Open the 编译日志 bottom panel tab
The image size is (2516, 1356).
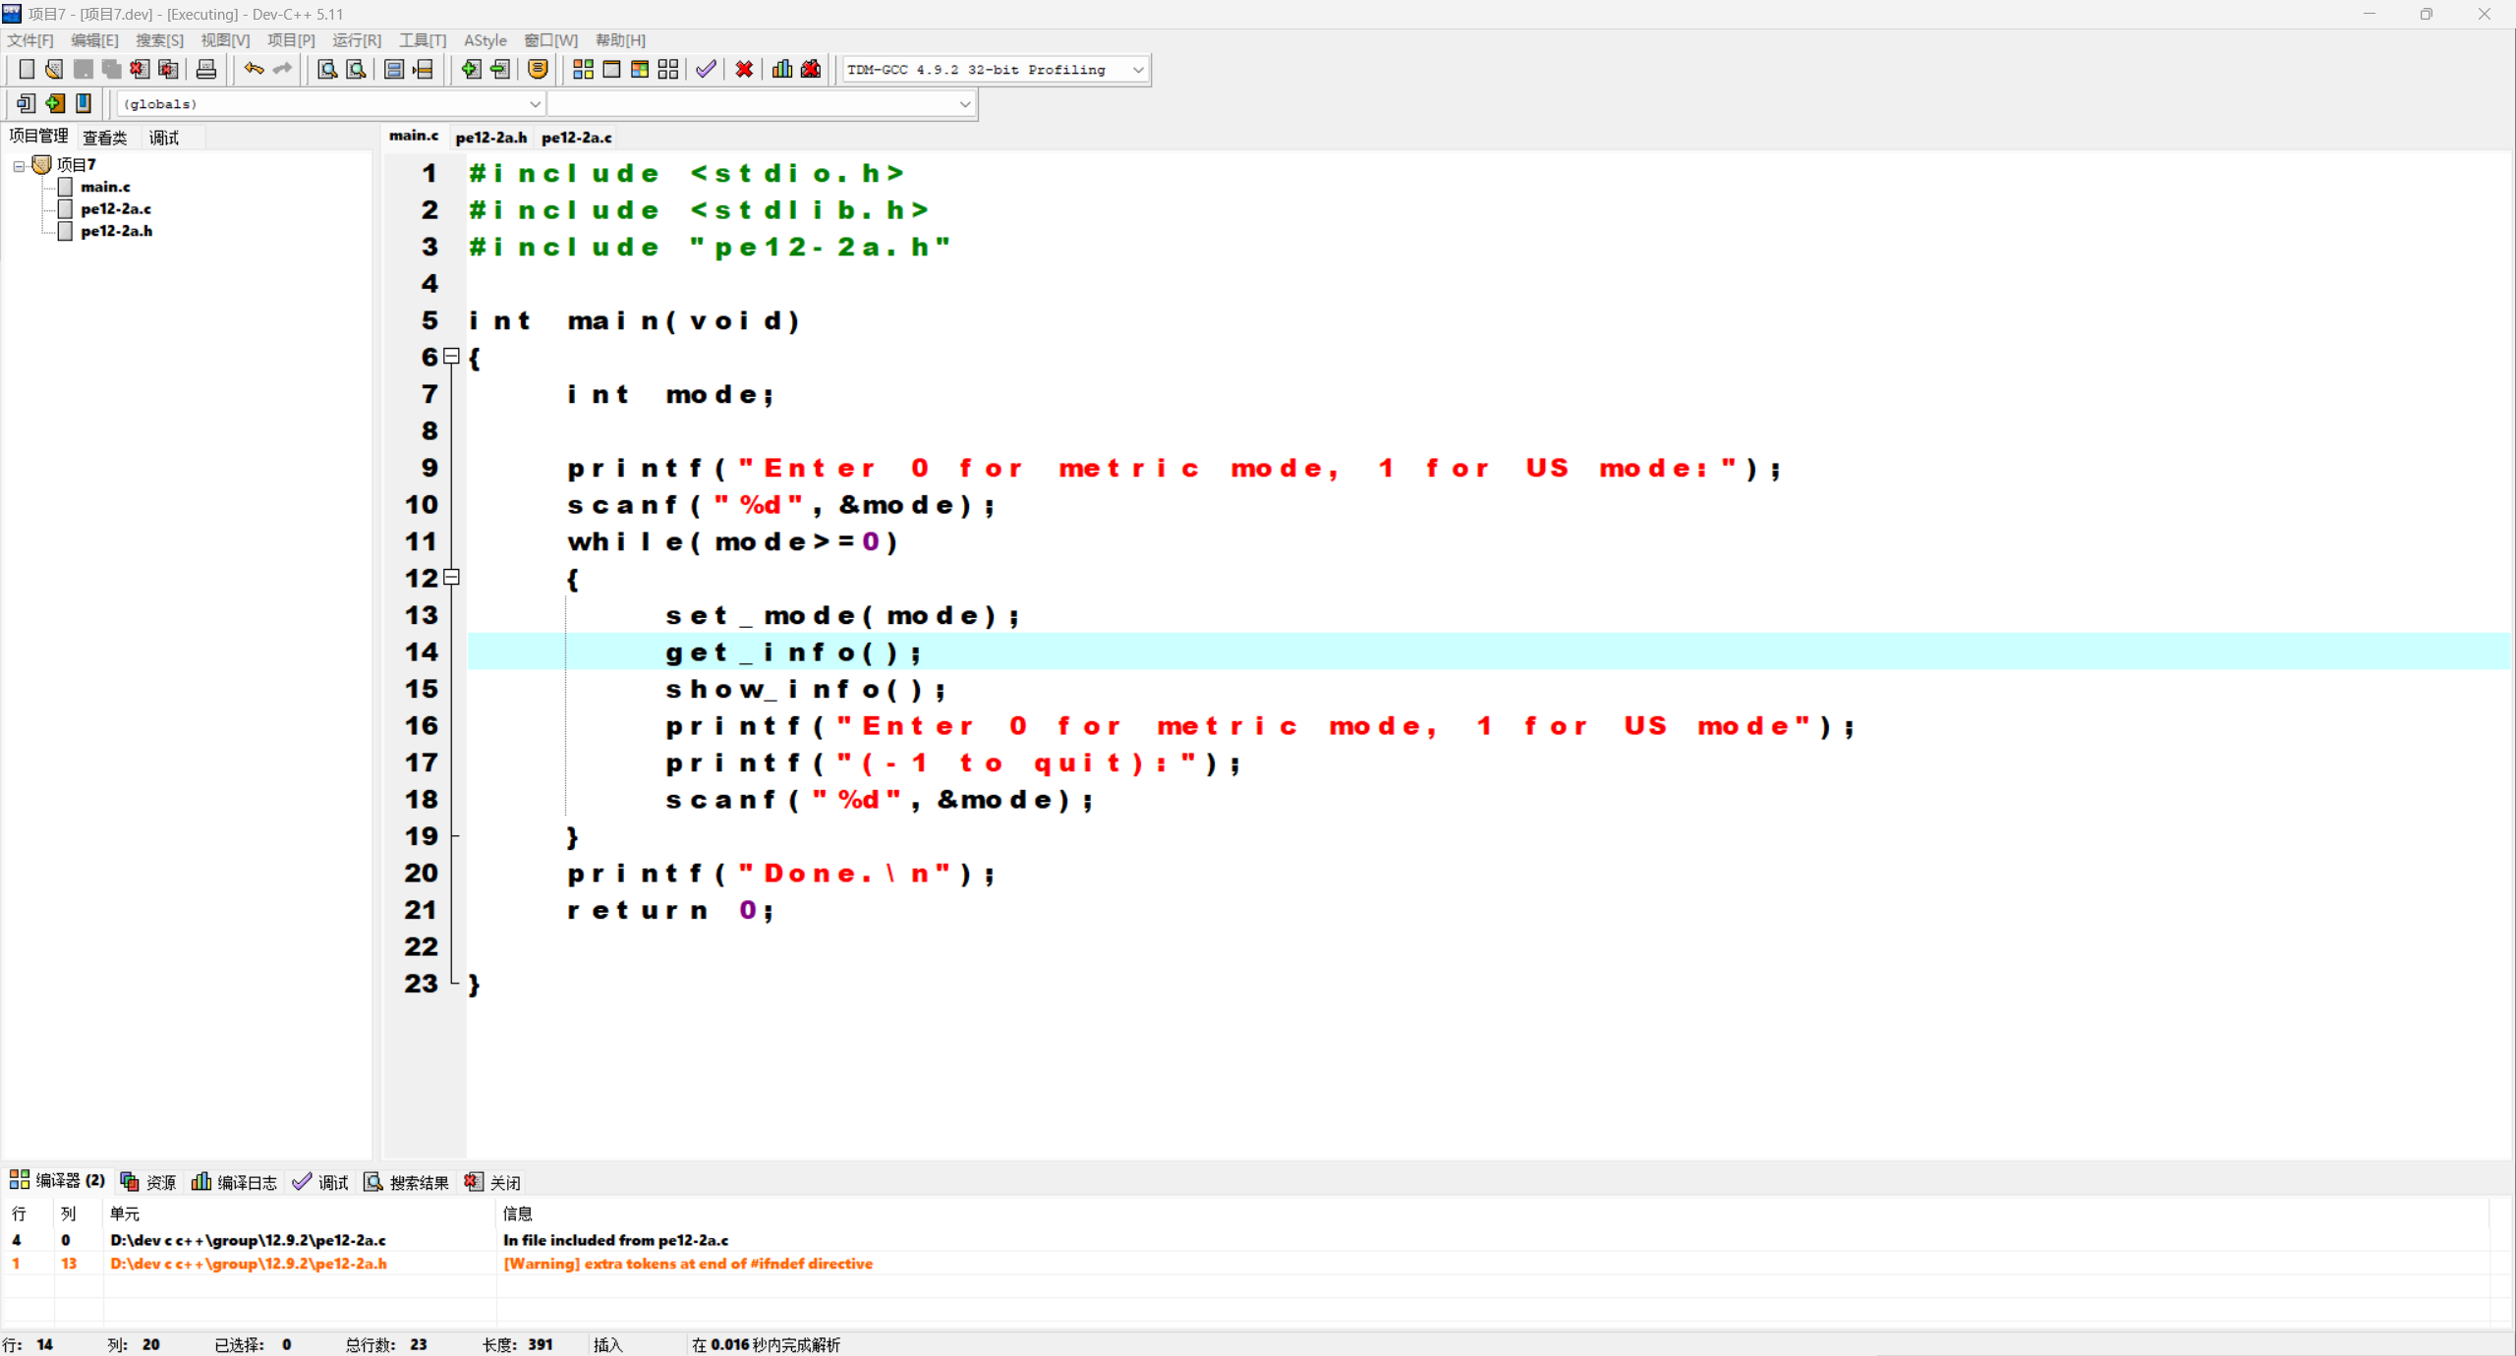(235, 1182)
